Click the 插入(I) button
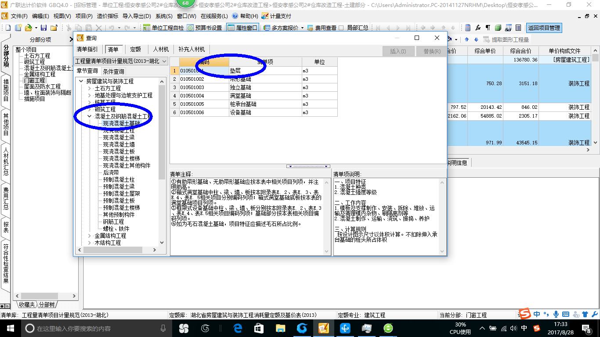 coord(398,51)
